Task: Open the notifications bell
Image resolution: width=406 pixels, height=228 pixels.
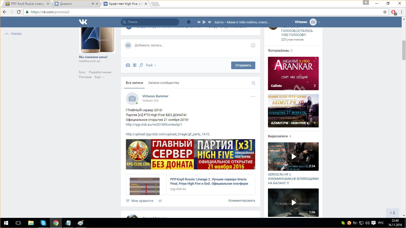Action: [x=189, y=22]
